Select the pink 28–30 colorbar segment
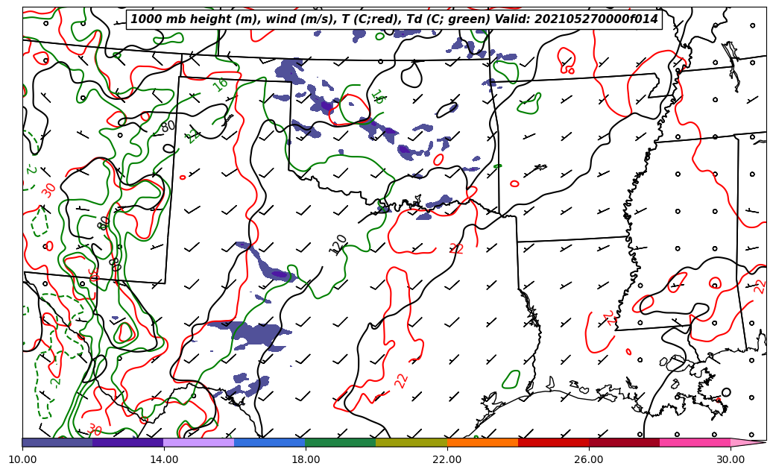Image resolution: width=773 pixels, height=472 pixels. pos(695,442)
